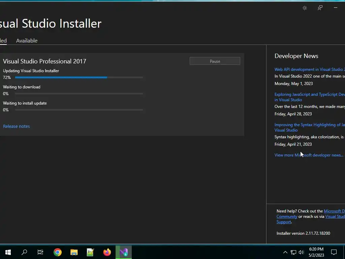Click the Waiting to download progress bar
The image size is (345, 259).
79,94
